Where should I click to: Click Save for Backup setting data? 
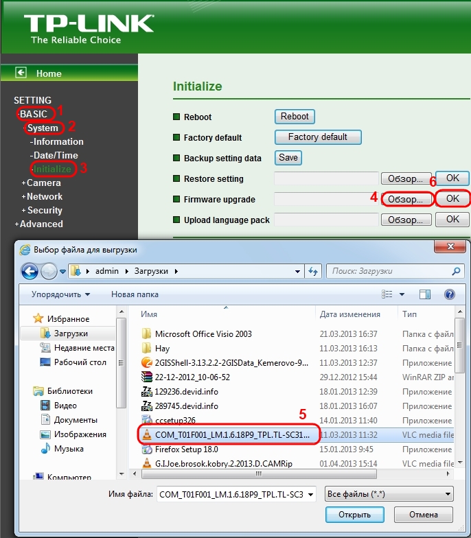[288, 158]
